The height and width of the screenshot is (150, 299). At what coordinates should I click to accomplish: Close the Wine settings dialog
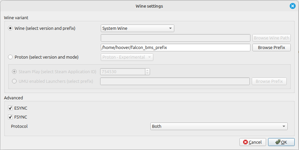point(292,6)
